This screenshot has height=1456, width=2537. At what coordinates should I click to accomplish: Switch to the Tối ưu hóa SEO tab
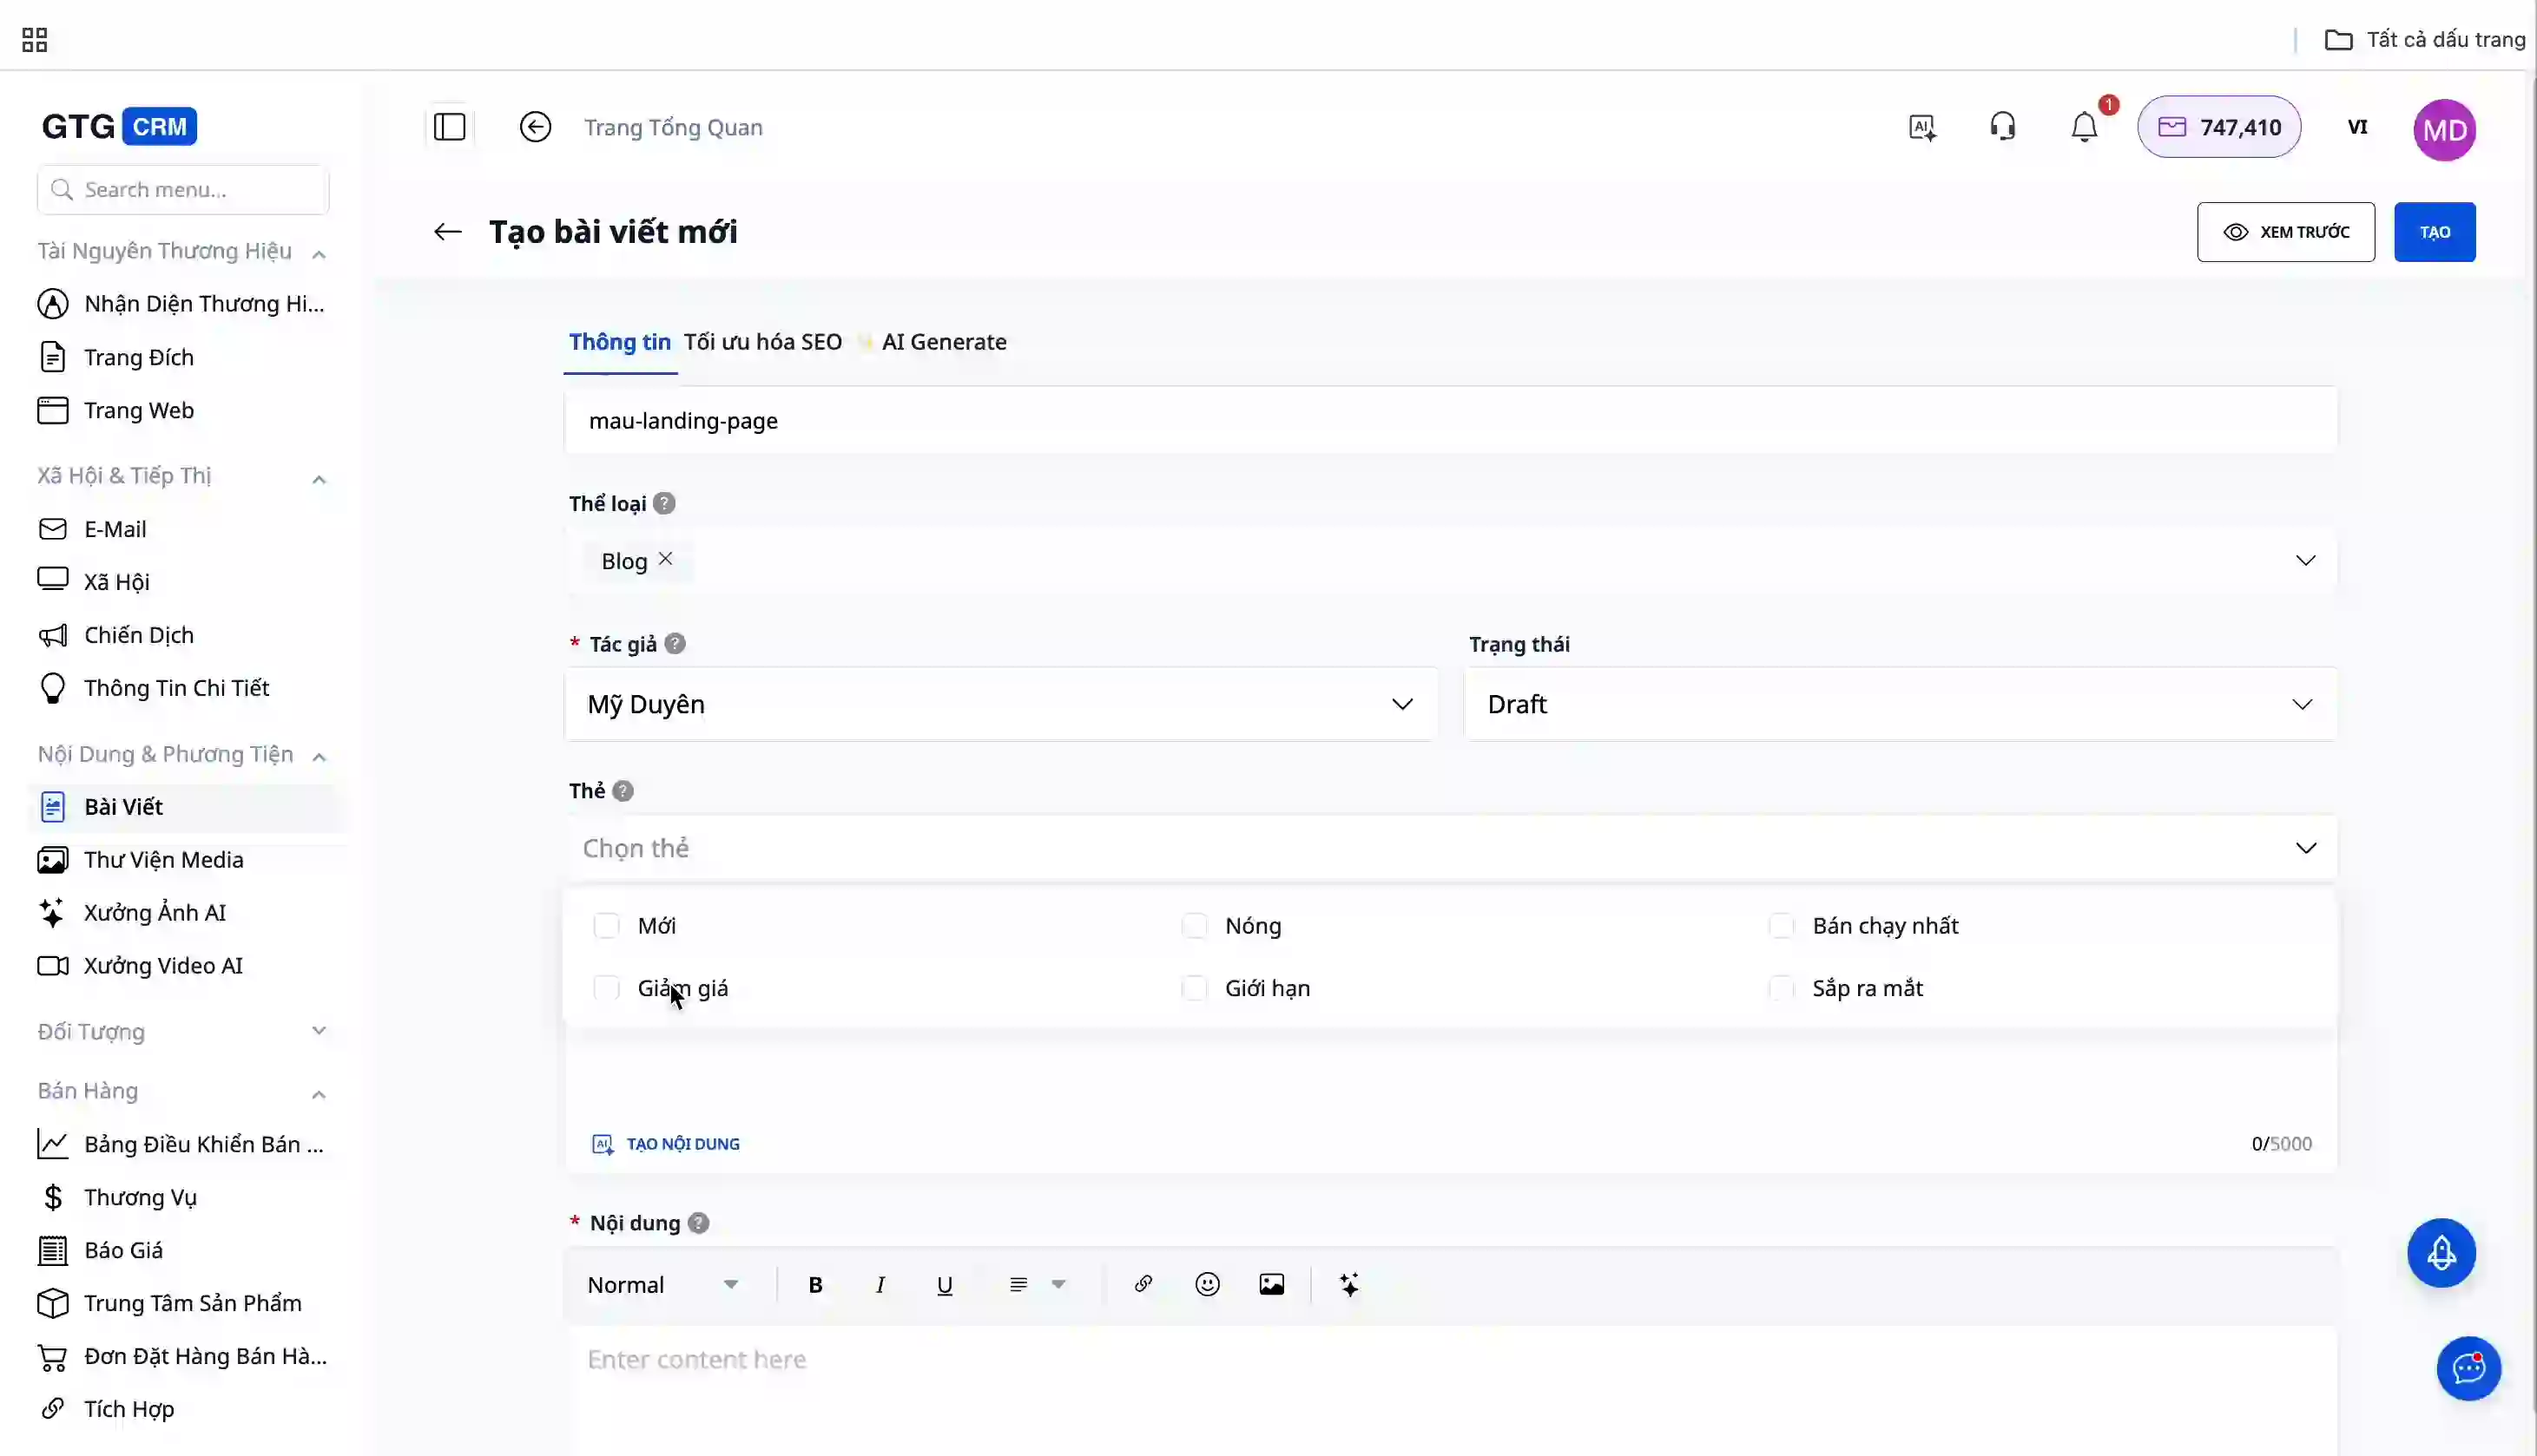coord(762,342)
